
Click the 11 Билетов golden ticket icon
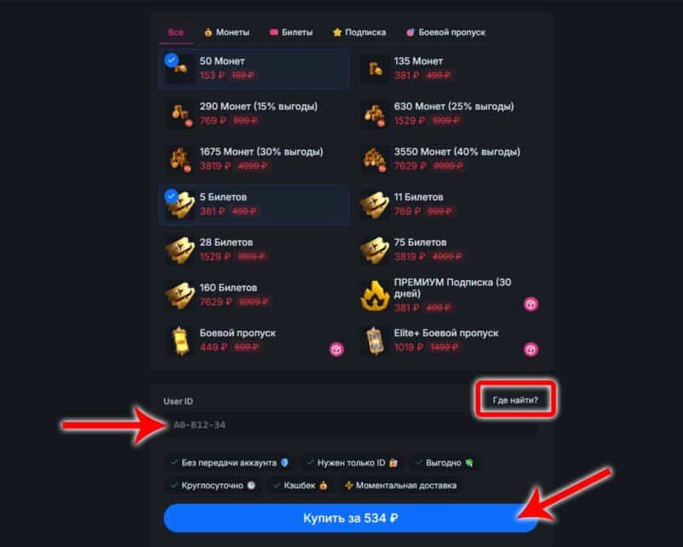[x=375, y=205]
